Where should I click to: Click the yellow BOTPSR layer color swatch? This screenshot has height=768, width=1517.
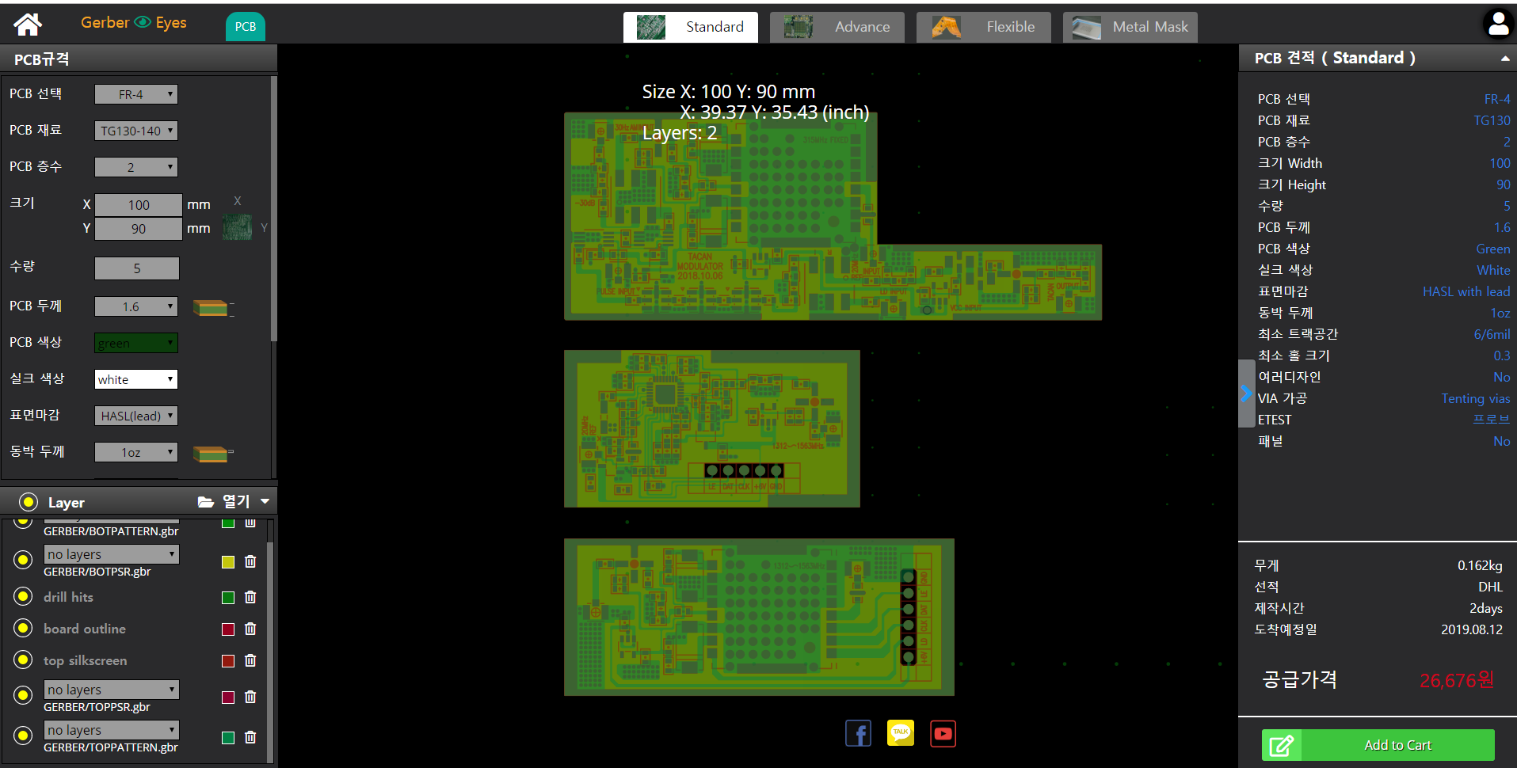[x=228, y=562]
